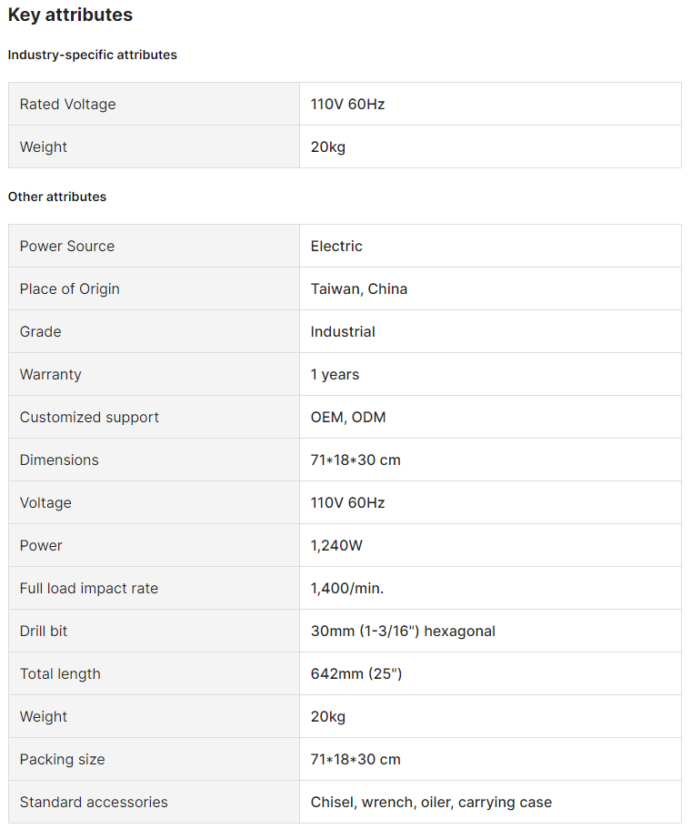Click the 1 years warranty value
691x829 pixels.
pyautogui.click(x=335, y=374)
